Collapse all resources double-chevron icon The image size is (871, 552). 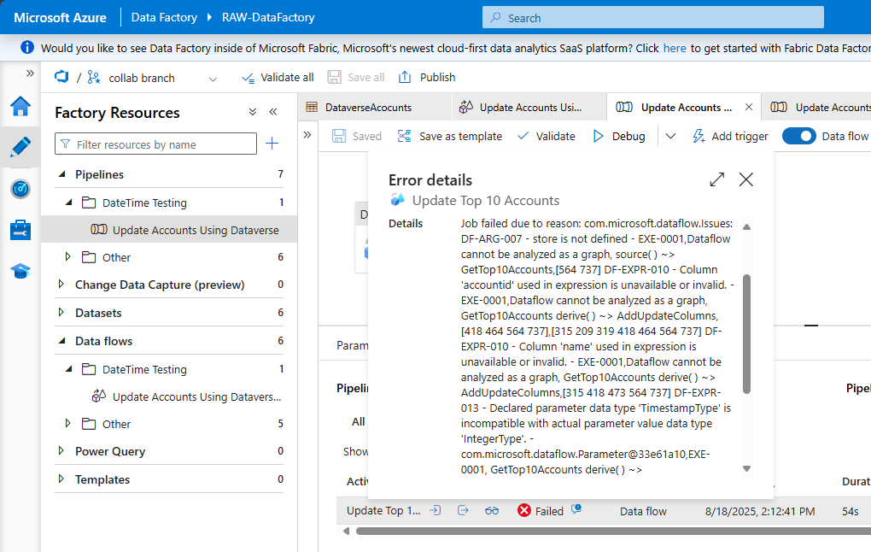pos(253,112)
